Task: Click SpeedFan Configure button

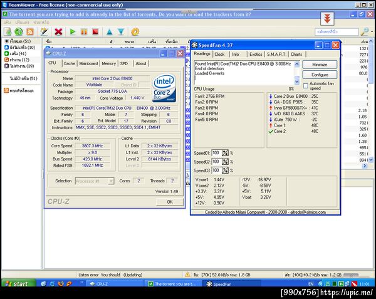Action: pos(320,75)
